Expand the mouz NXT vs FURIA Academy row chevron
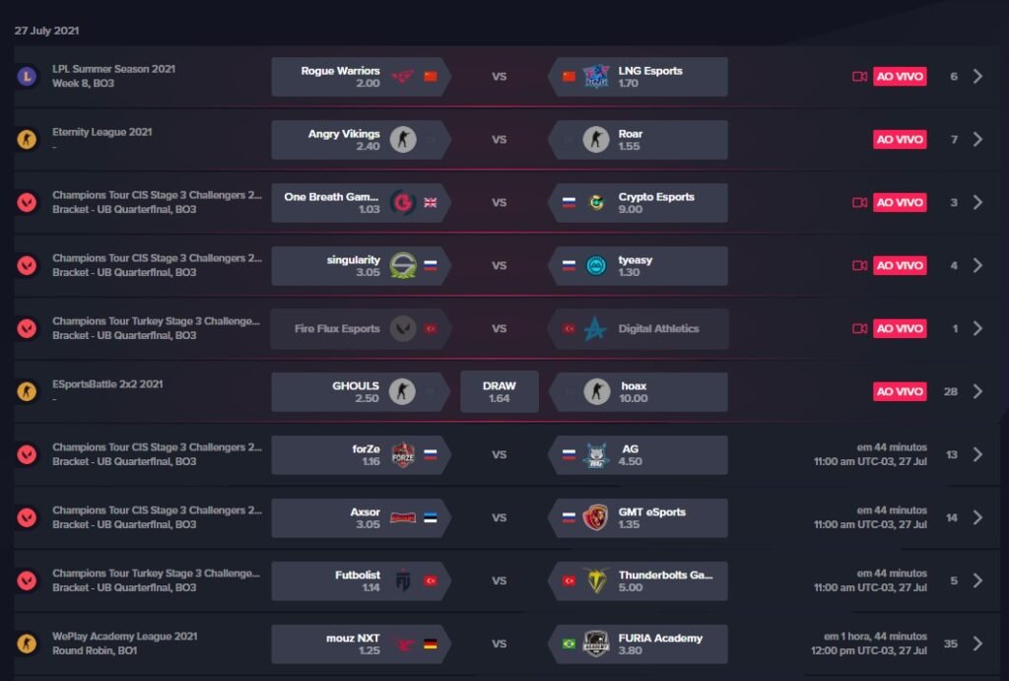1009x681 pixels. 977,644
